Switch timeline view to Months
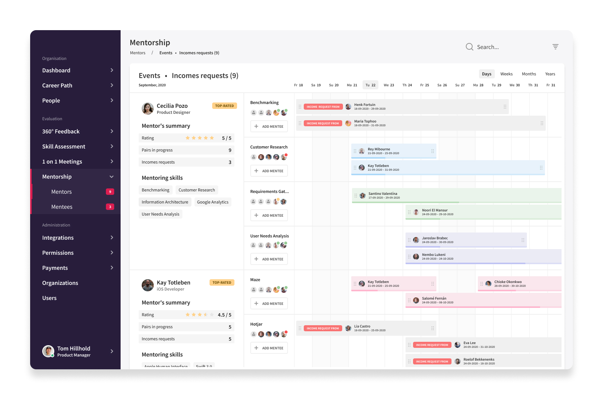603x407 pixels. point(529,74)
